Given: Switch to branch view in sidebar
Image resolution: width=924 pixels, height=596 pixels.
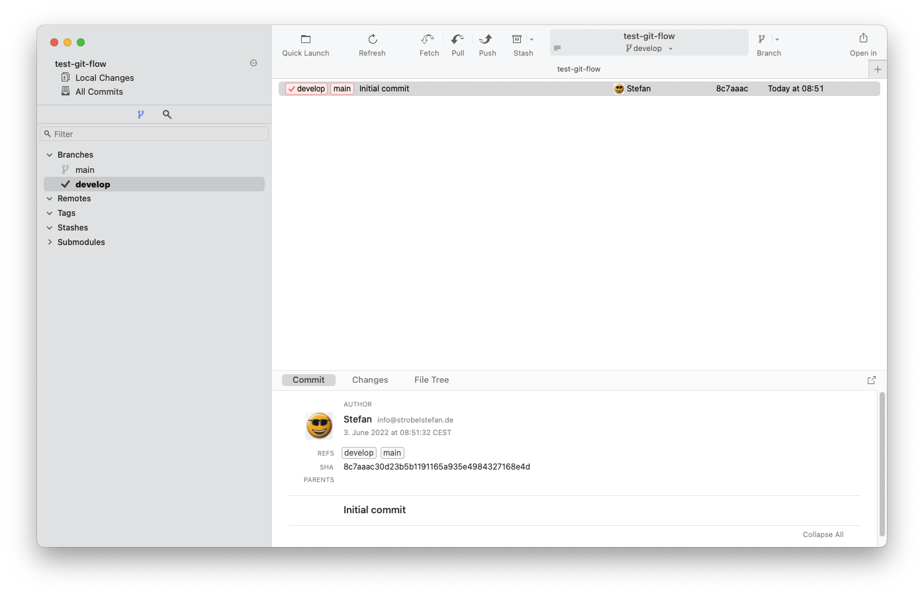Looking at the screenshot, I should tap(141, 114).
